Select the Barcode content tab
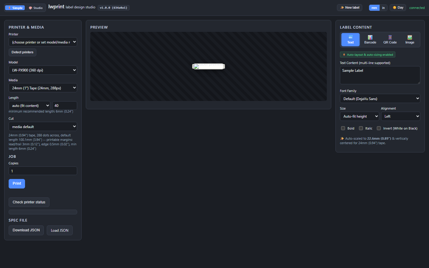The height and width of the screenshot is (268, 429). (x=370, y=40)
